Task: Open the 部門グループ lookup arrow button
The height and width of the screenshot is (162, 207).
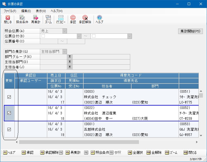Action: [70, 57]
